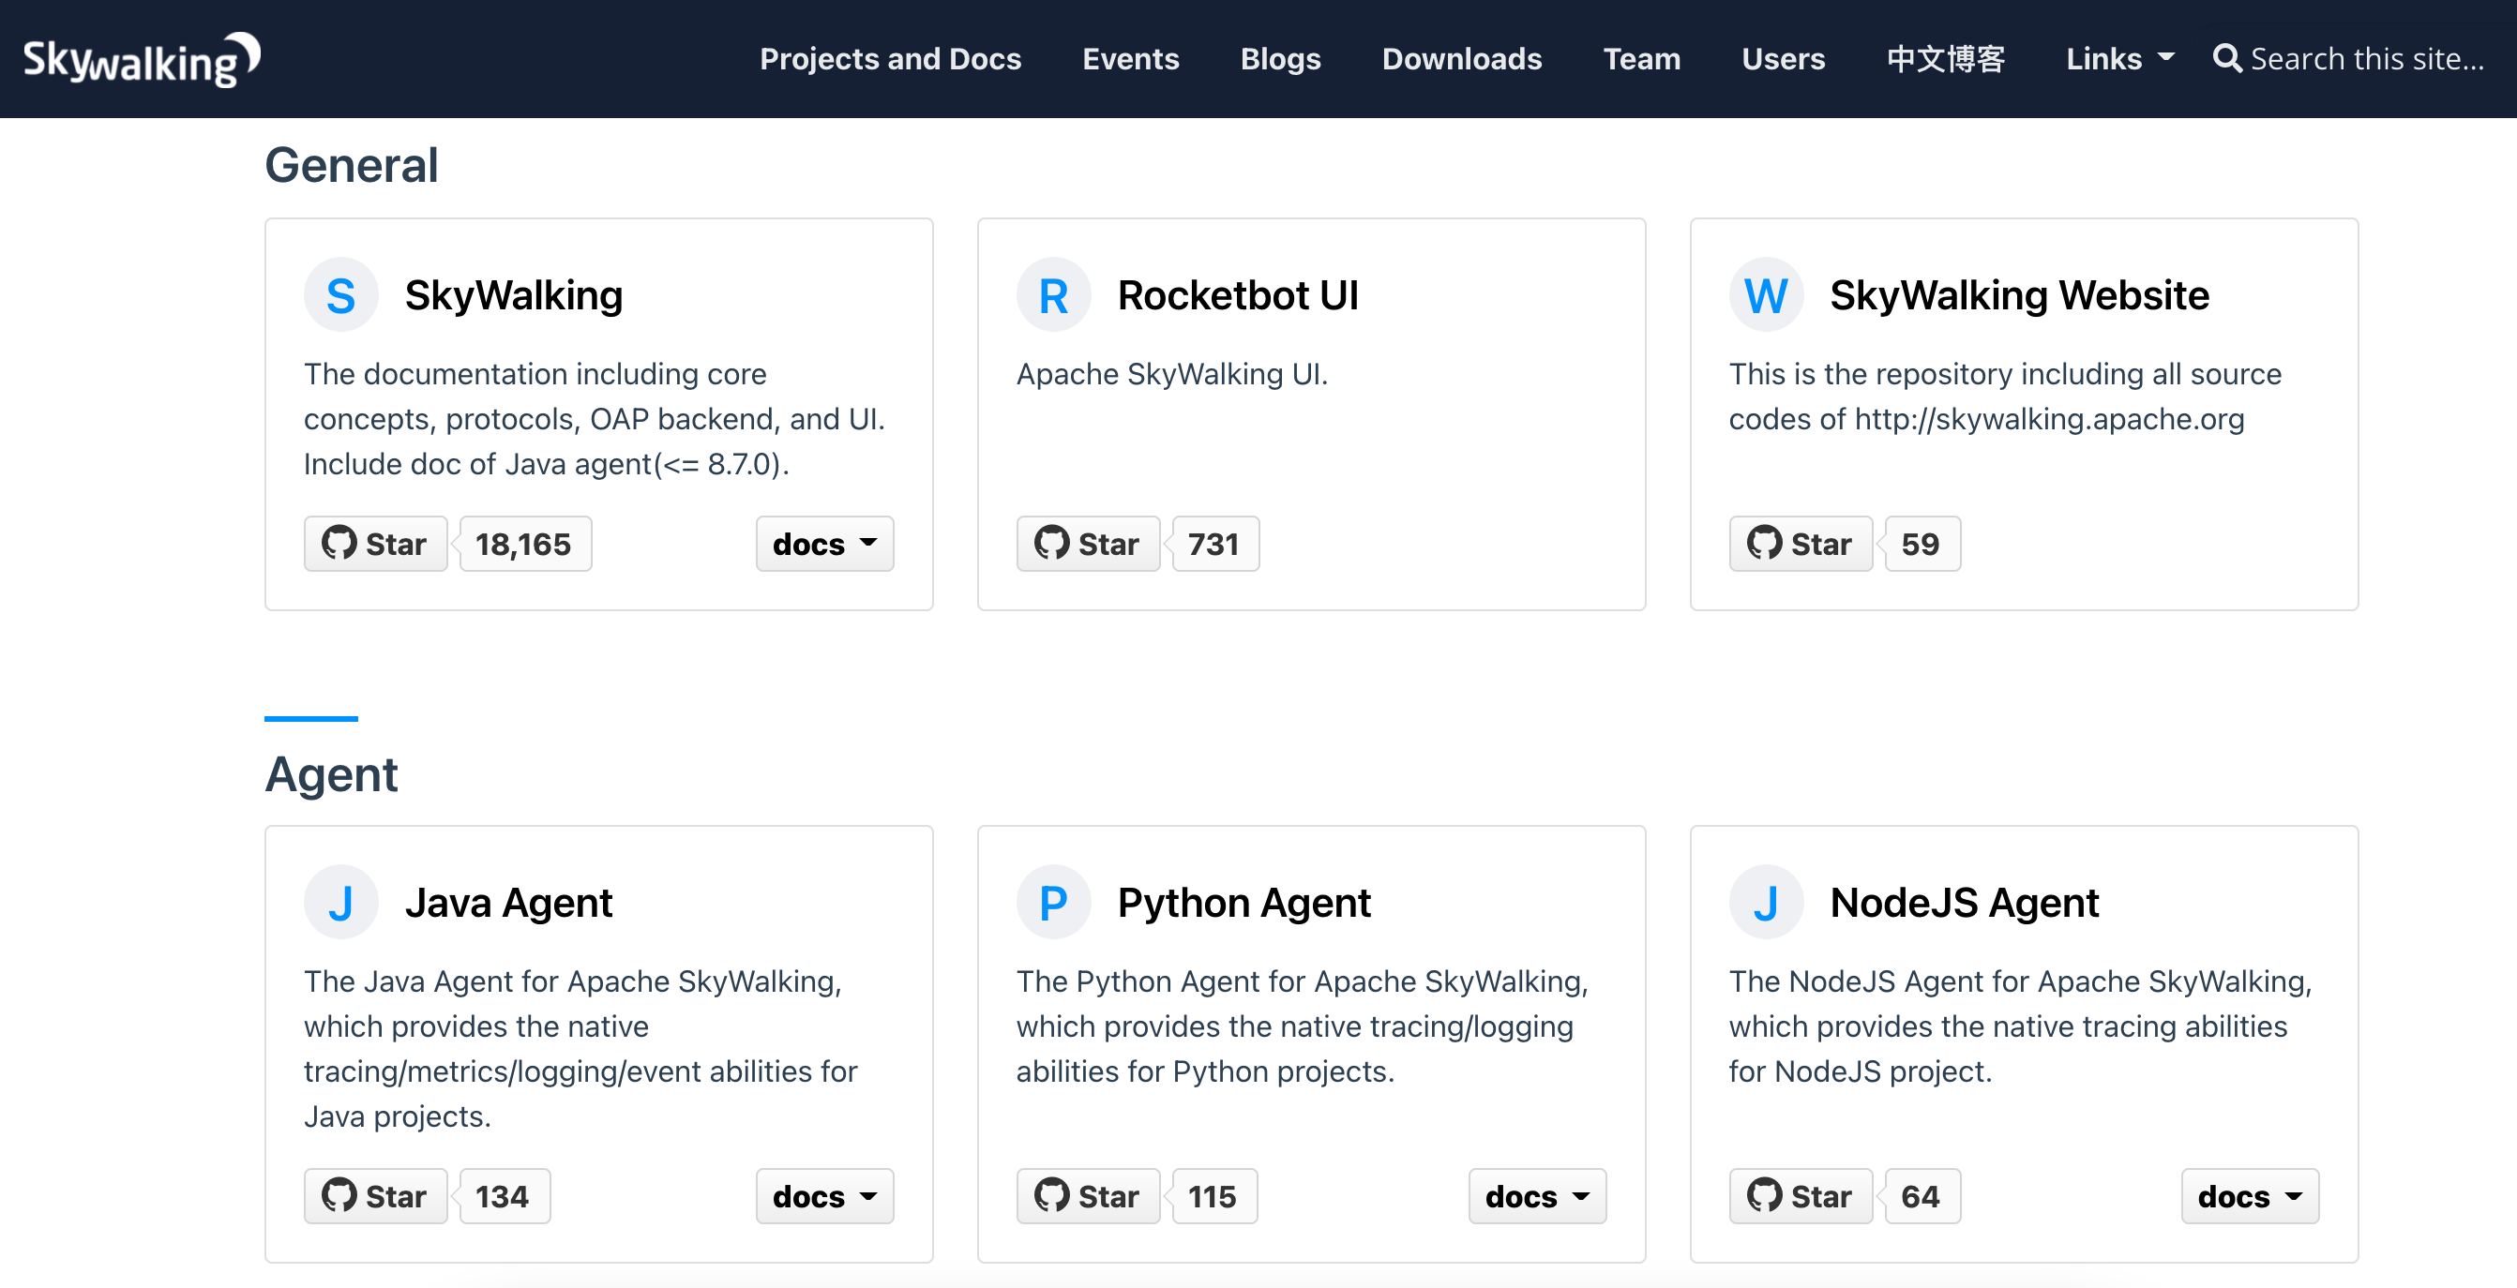Expand the NodeJS Agent docs dropdown
The width and height of the screenshot is (2517, 1288).
(2250, 1196)
